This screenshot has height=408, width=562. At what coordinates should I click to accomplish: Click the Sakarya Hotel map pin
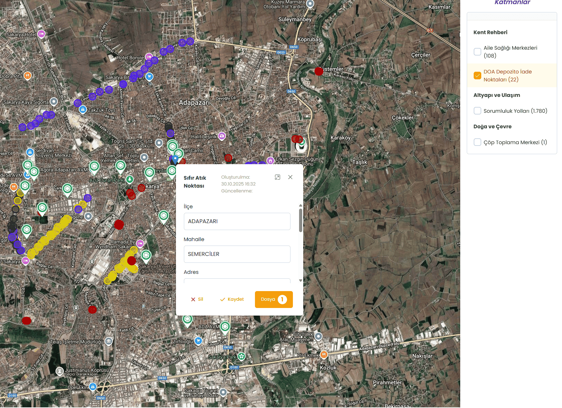pos(41,34)
